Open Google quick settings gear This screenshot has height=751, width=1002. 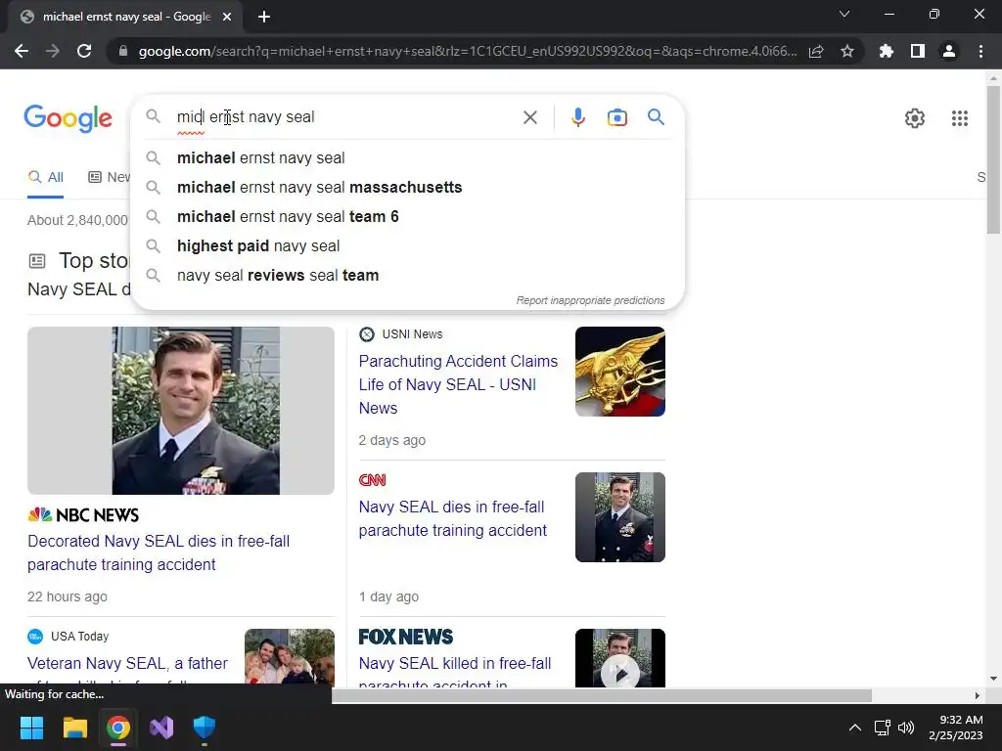[915, 118]
